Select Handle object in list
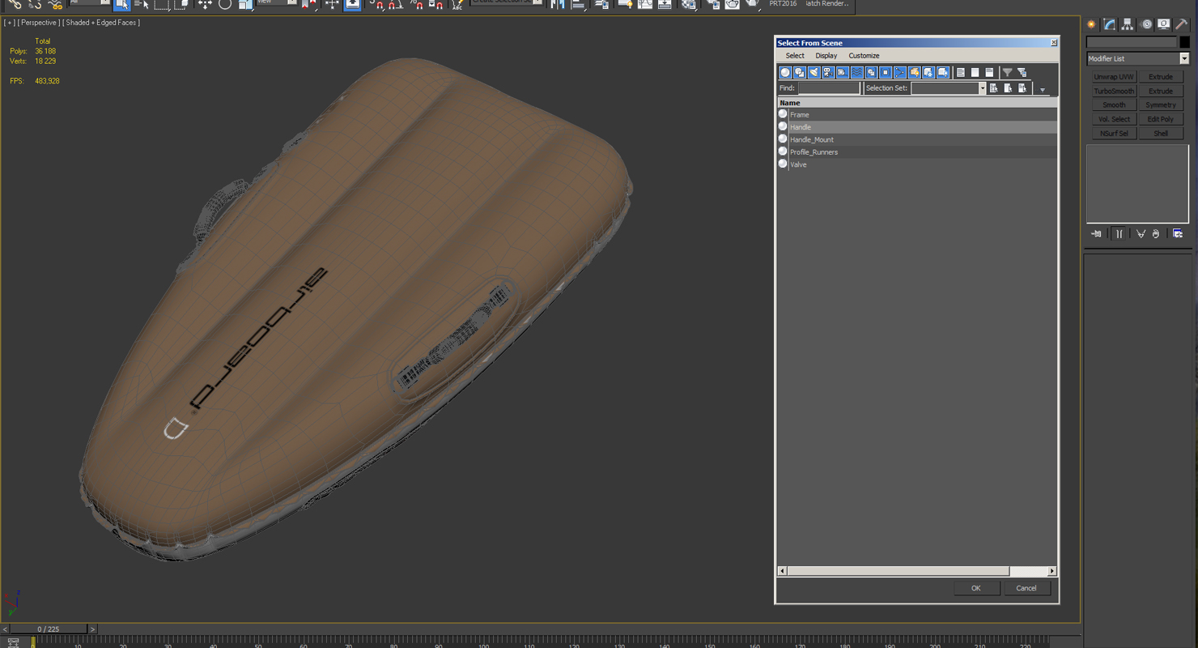 (x=917, y=127)
